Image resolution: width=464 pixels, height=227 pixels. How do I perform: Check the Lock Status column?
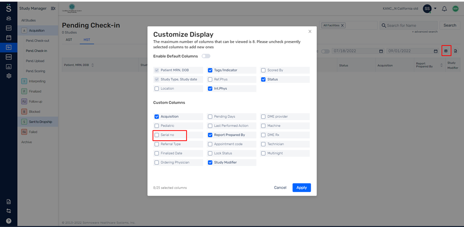click(x=210, y=153)
